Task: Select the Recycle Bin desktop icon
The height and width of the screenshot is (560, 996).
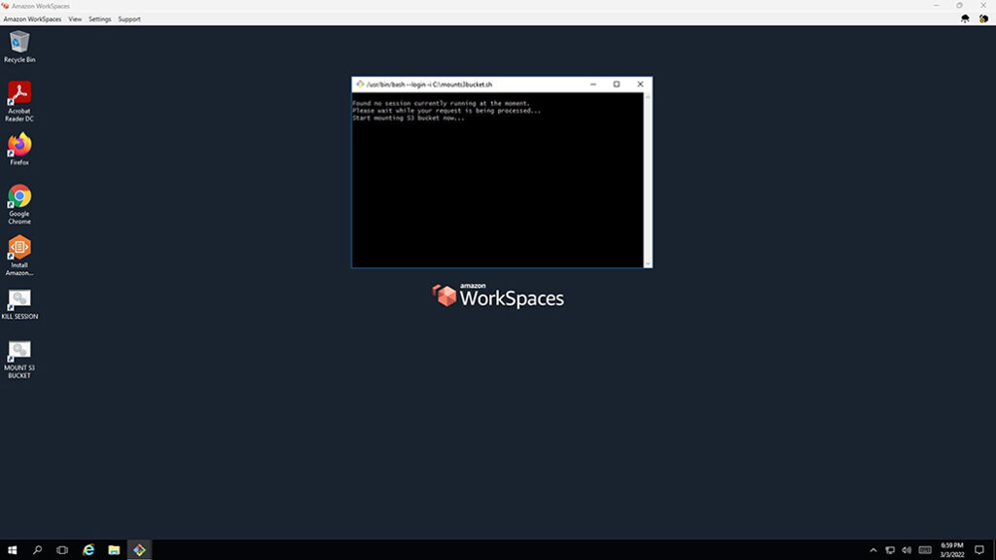Action: point(19,47)
